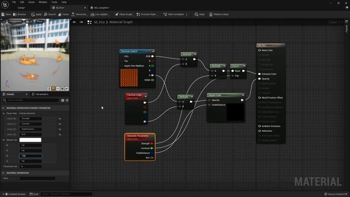350x197 pixels.
Task: Click Browse in the toolbar
Action: pos(20,14)
